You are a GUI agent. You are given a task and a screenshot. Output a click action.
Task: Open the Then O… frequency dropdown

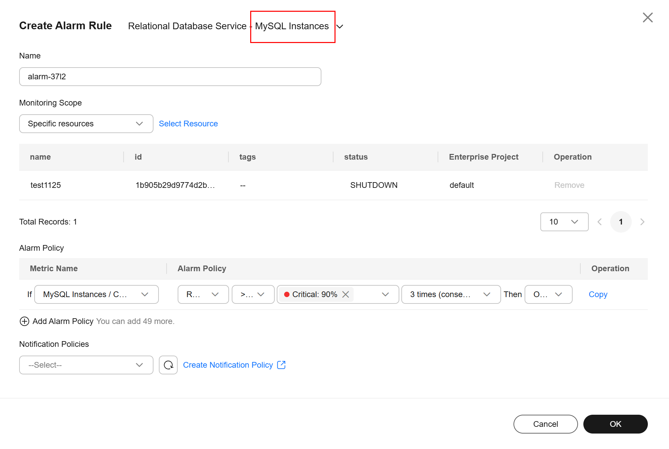[548, 294]
